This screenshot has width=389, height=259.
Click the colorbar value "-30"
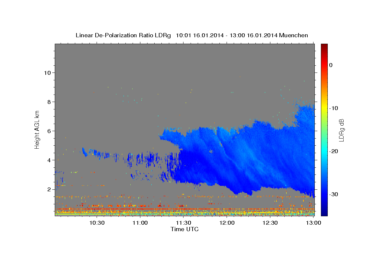(x=334, y=194)
